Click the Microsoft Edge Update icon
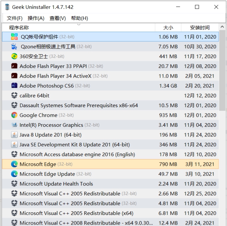The image size is (227, 226). [x=14, y=174]
